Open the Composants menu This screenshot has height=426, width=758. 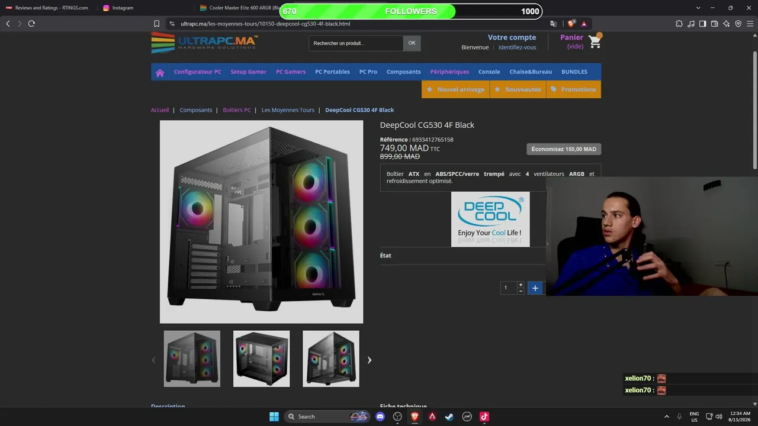pos(404,72)
